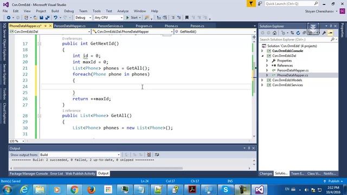Click the New Project toolbar icon
This screenshot has width=347, height=195.
[26, 17]
